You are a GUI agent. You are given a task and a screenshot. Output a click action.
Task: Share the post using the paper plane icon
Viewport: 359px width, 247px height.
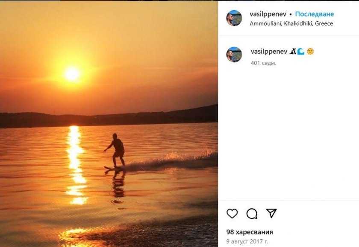click(271, 213)
